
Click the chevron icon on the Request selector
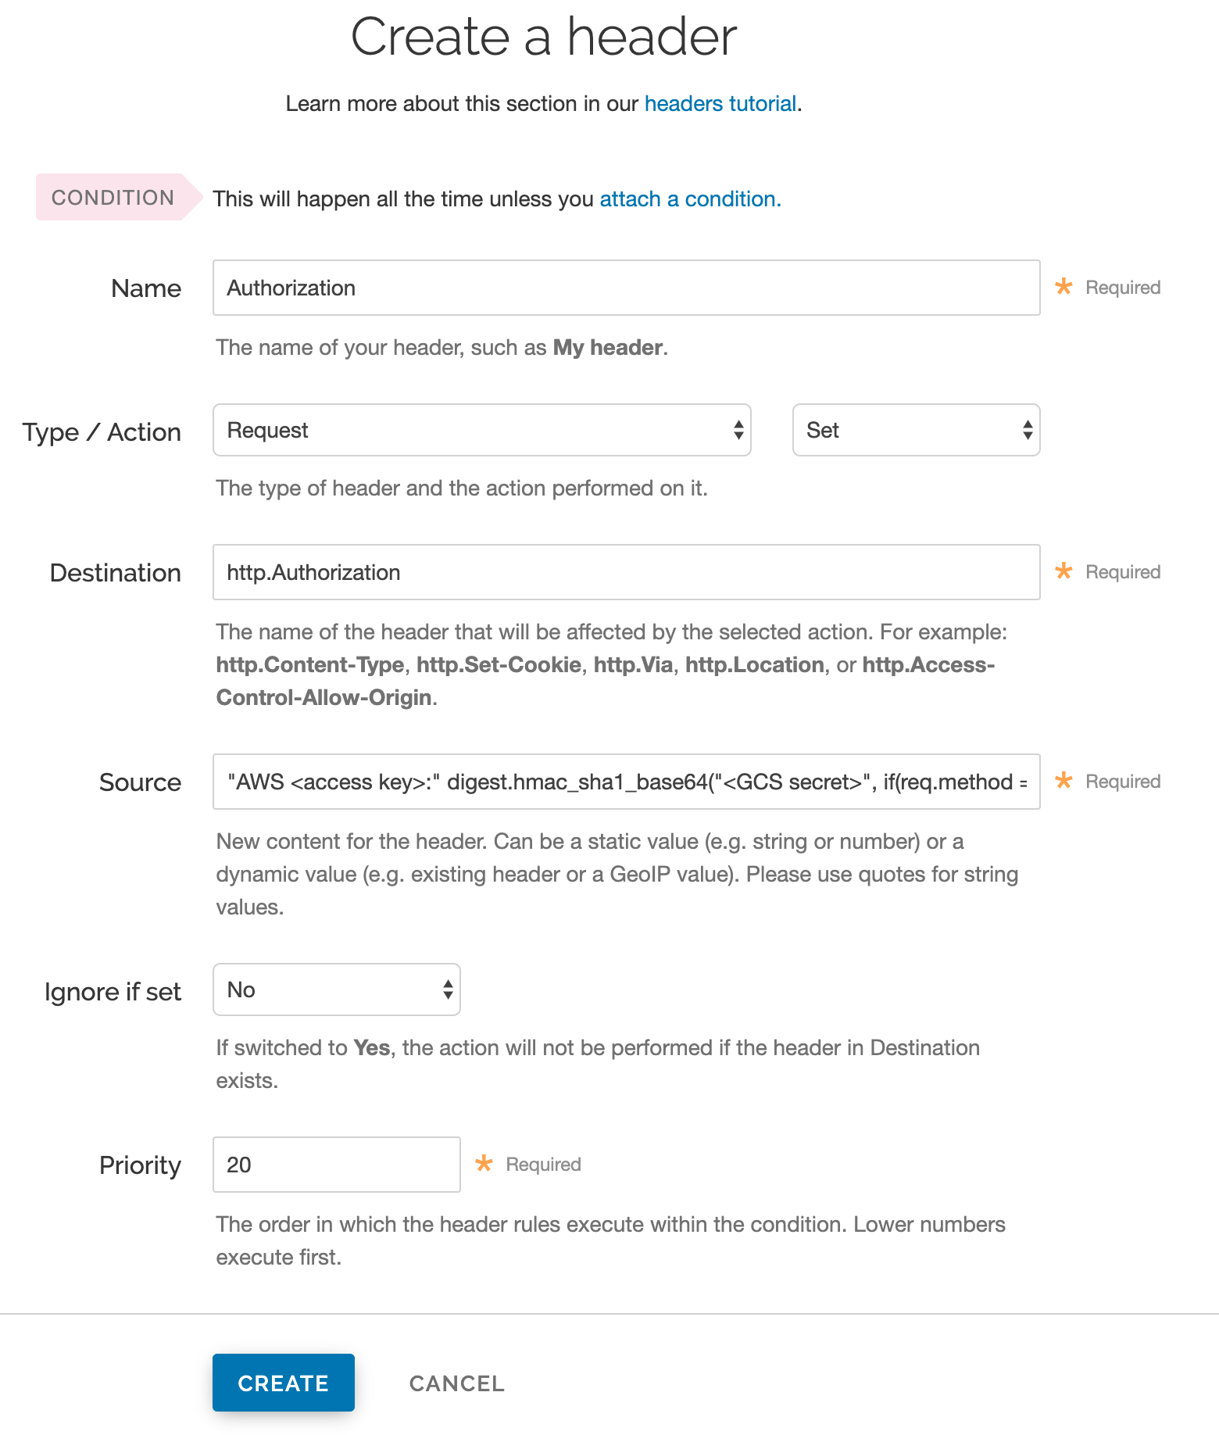click(738, 430)
